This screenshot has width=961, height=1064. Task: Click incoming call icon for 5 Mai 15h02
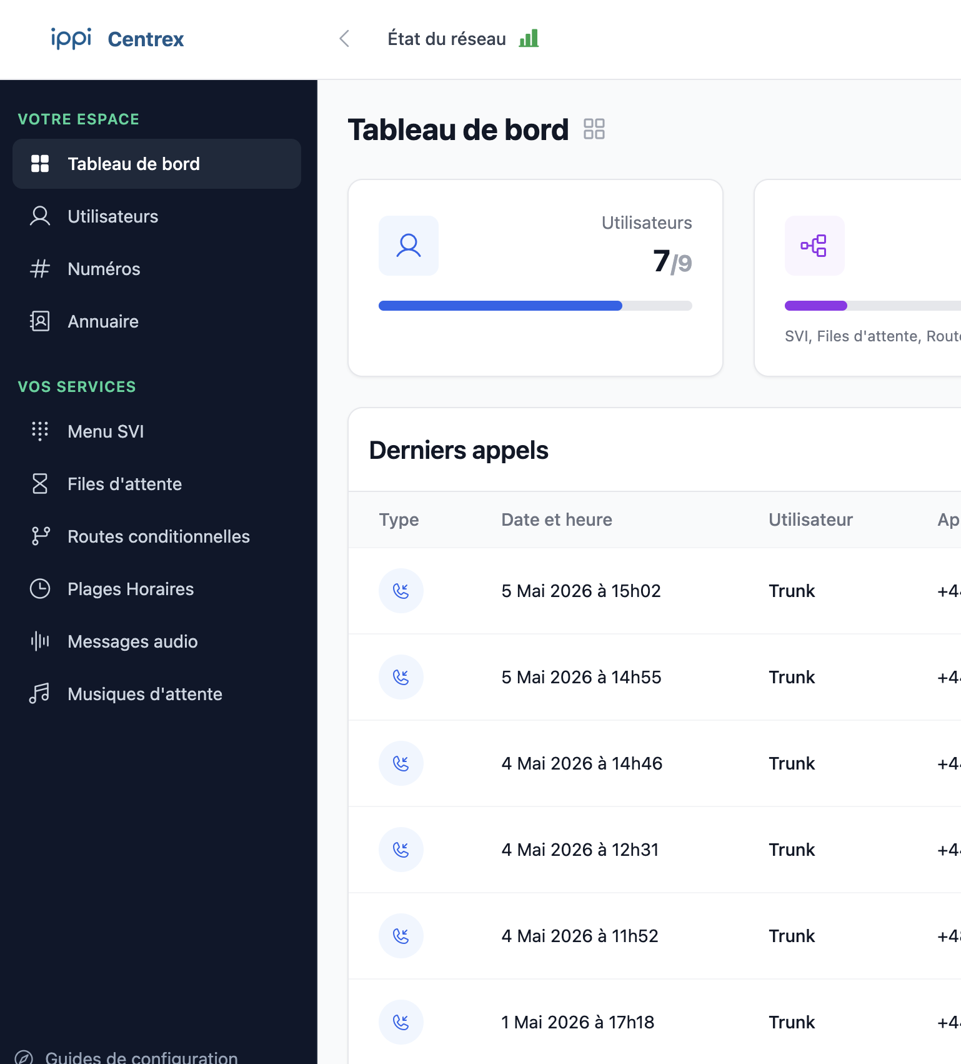(401, 591)
